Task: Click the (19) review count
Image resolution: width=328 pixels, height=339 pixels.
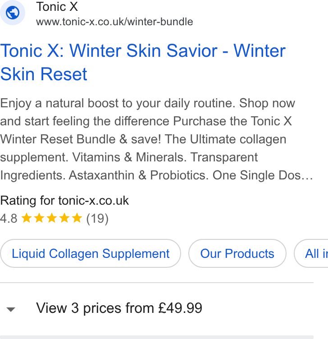Action: [x=97, y=218]
